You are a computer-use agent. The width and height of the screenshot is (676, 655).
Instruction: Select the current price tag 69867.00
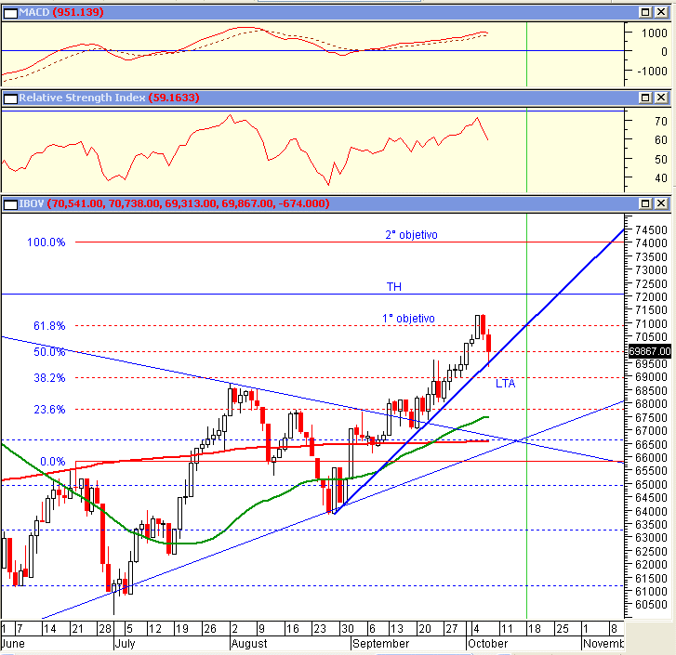(x=649, y=351)
